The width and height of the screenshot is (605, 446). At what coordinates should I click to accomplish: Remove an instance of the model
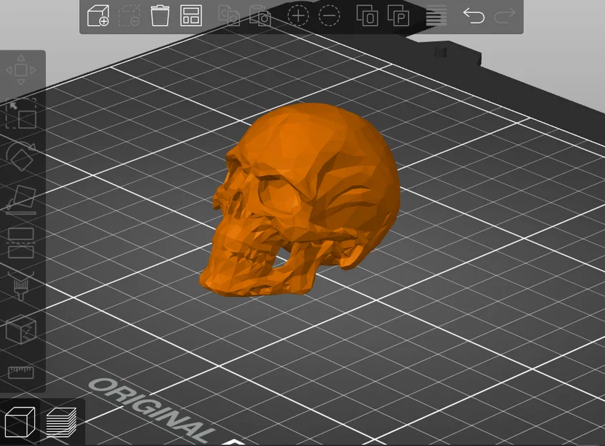pos(329,15)
